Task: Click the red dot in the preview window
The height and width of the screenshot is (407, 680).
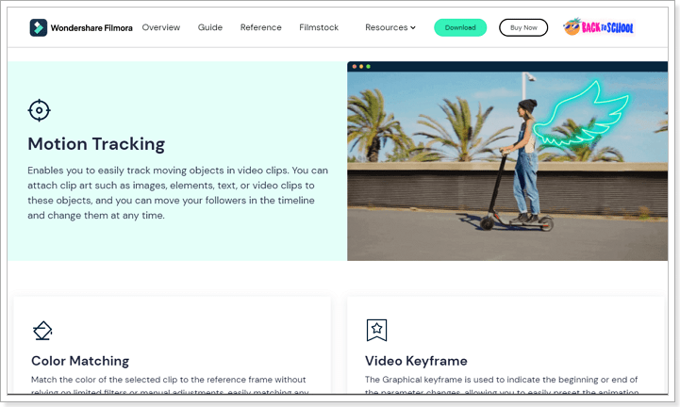Action: 355,66
